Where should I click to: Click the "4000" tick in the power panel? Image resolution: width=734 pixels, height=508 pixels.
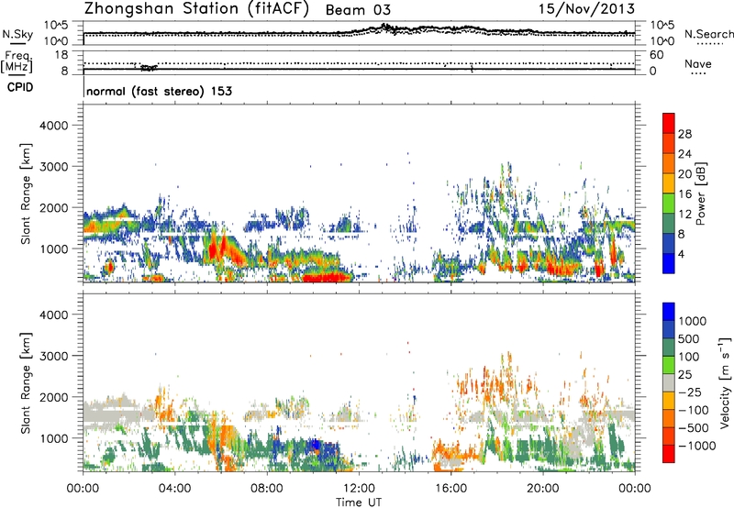[54, 126]
